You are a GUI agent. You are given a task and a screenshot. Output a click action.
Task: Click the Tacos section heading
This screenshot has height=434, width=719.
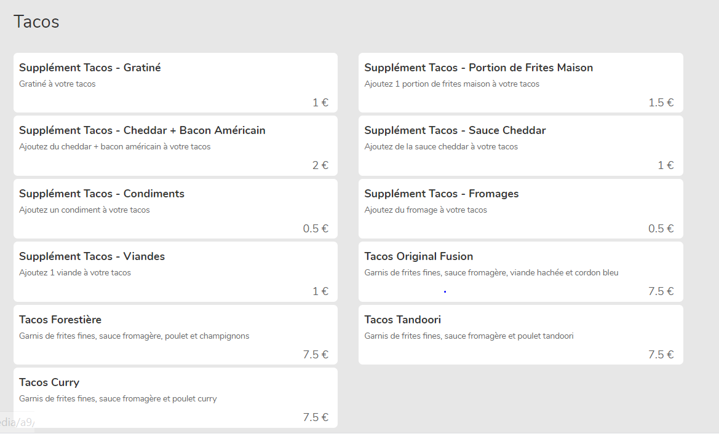coord(36,22)
